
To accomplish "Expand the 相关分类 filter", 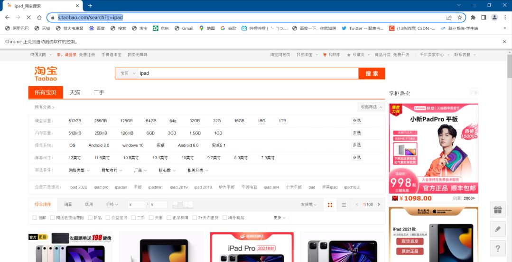I will pos(198,170).
